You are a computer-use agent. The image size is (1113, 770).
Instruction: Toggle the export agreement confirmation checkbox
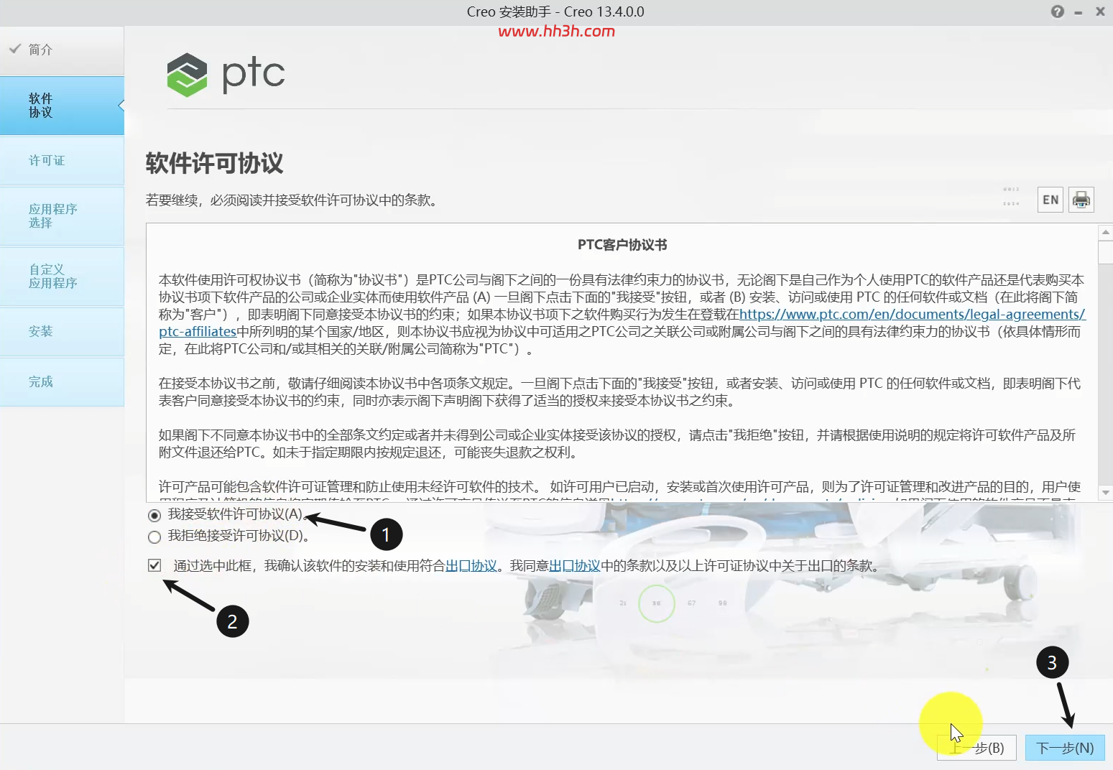154,565
